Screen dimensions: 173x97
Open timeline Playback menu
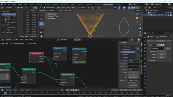pyautogui.click(x=9, y=90)
